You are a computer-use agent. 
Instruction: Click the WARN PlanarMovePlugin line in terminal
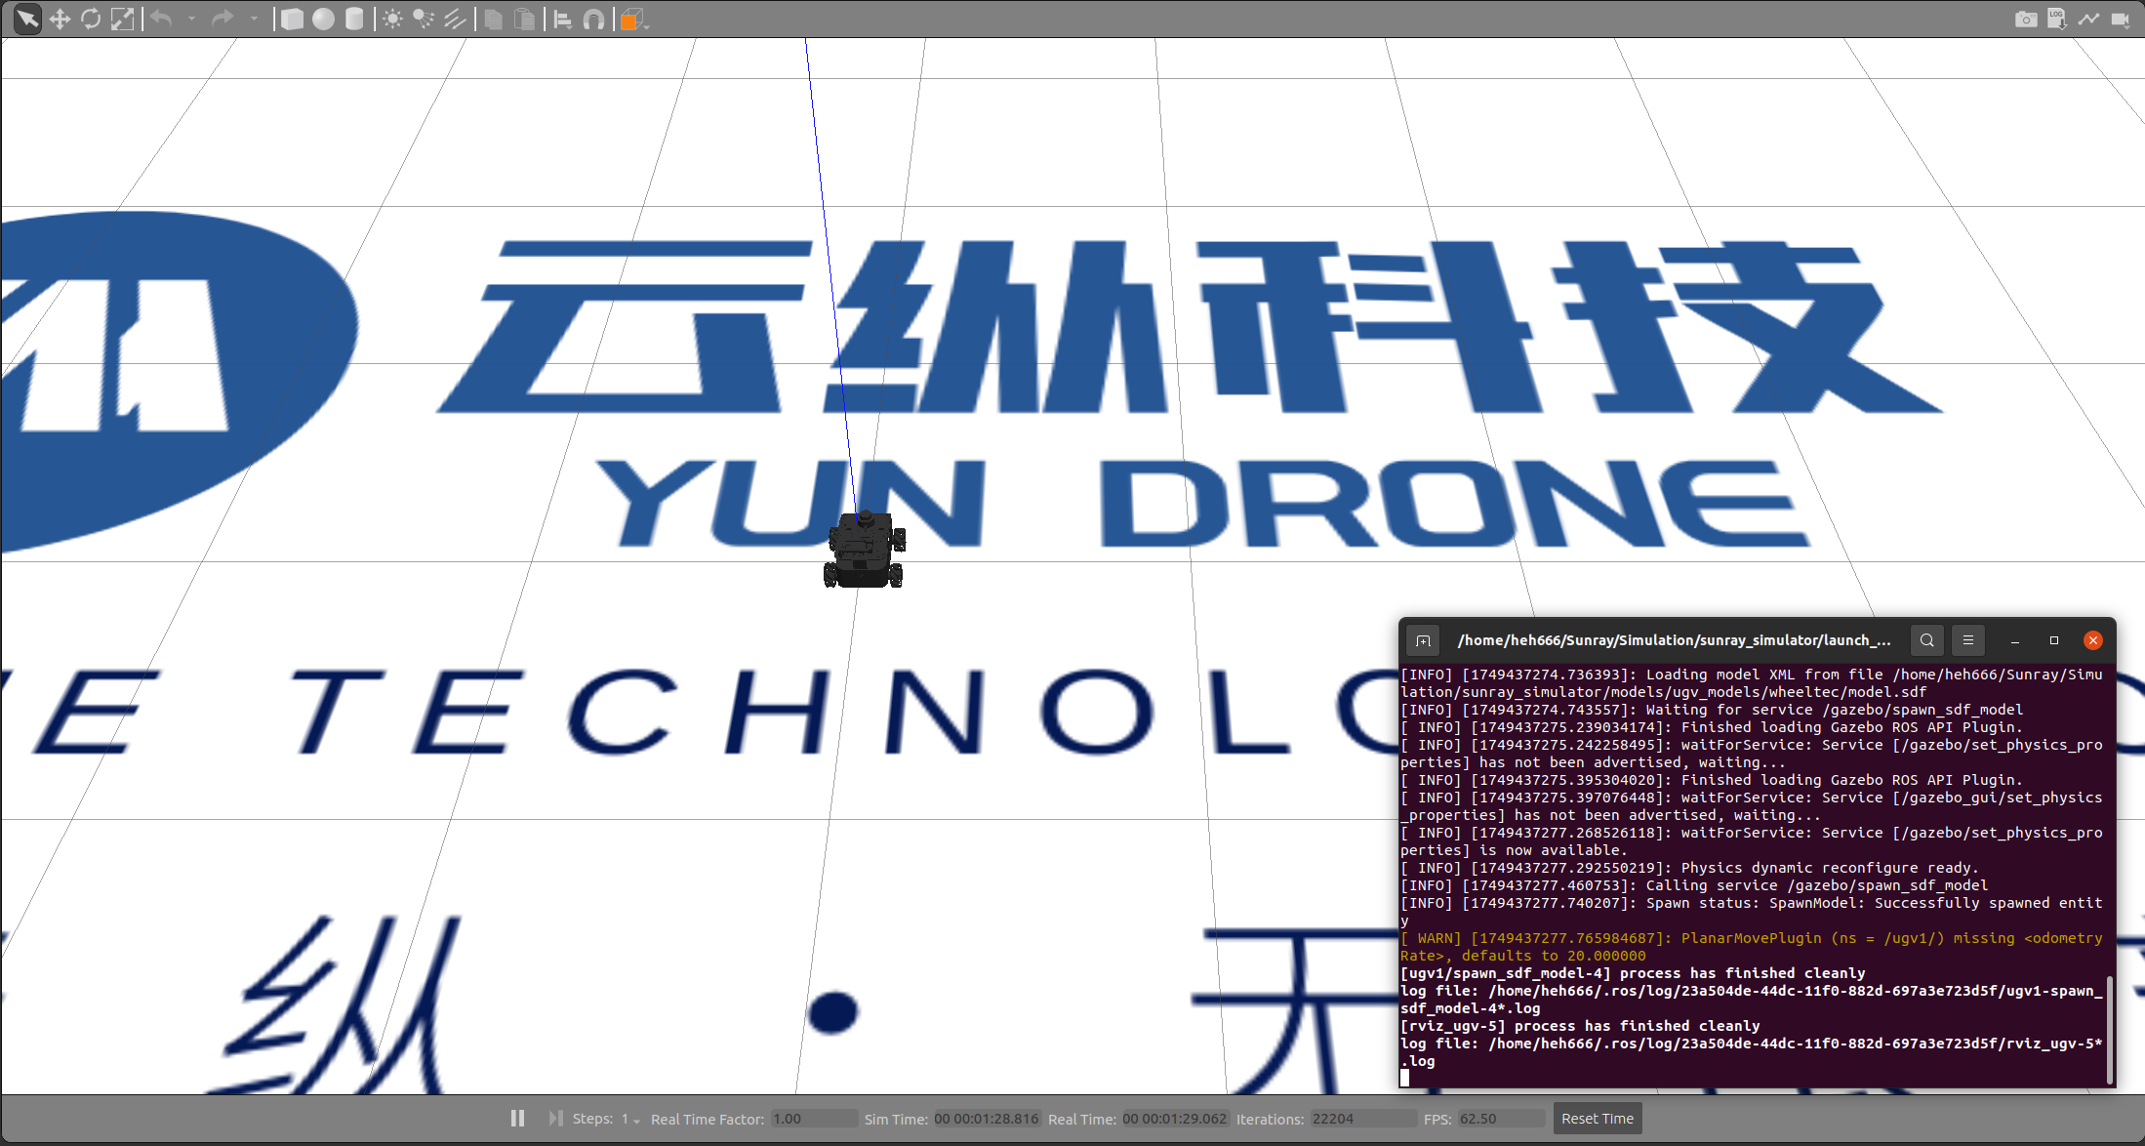pos(1752,947)
